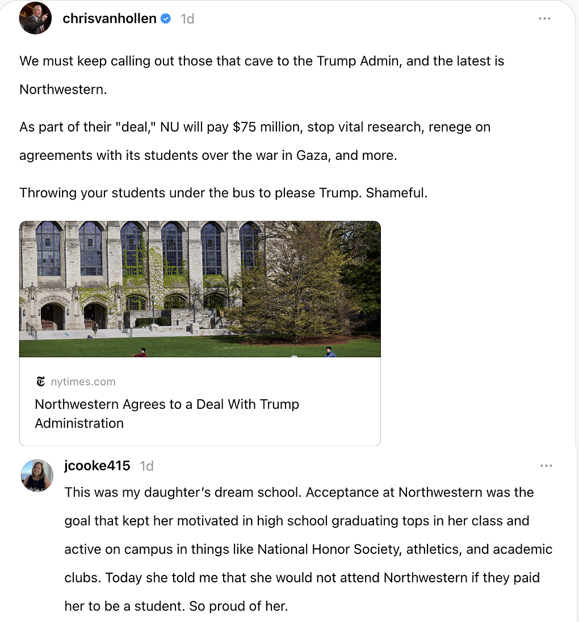The image size is (579, 622).
Task: Click the 1d timestamp beside jcooke415
Action: [146, 466]
